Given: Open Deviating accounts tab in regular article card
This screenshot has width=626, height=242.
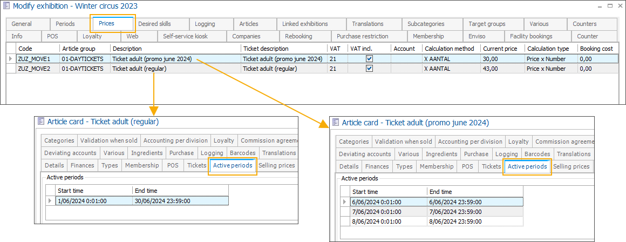Looking at the screenshot, I should tap(70, 153).
